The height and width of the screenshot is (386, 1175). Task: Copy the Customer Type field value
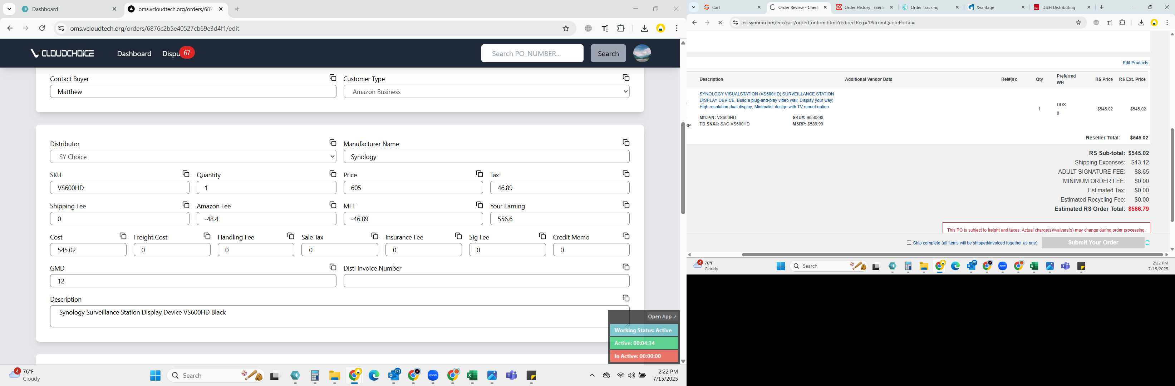pyautogui.click(x=626, y=78)
